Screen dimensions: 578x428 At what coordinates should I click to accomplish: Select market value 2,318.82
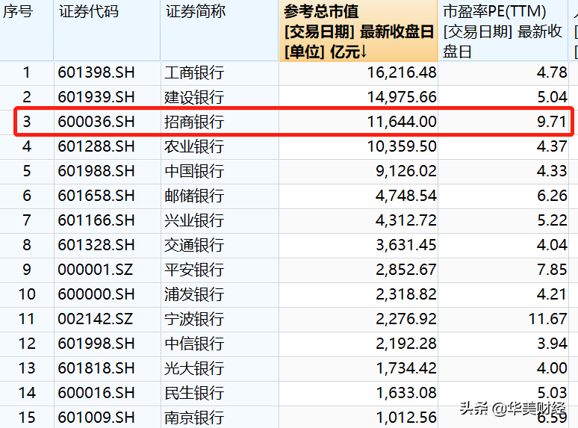coord(406,294)
